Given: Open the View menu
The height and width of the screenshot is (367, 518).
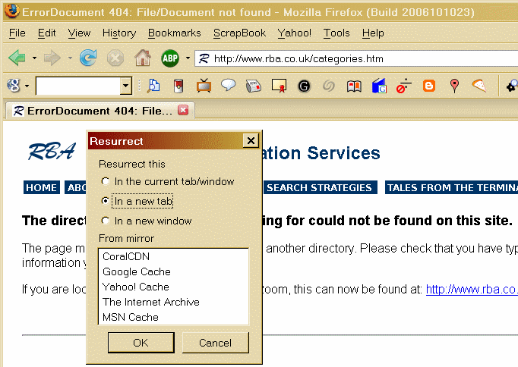Looking at the screenshot, I should [x=79, y=33].
